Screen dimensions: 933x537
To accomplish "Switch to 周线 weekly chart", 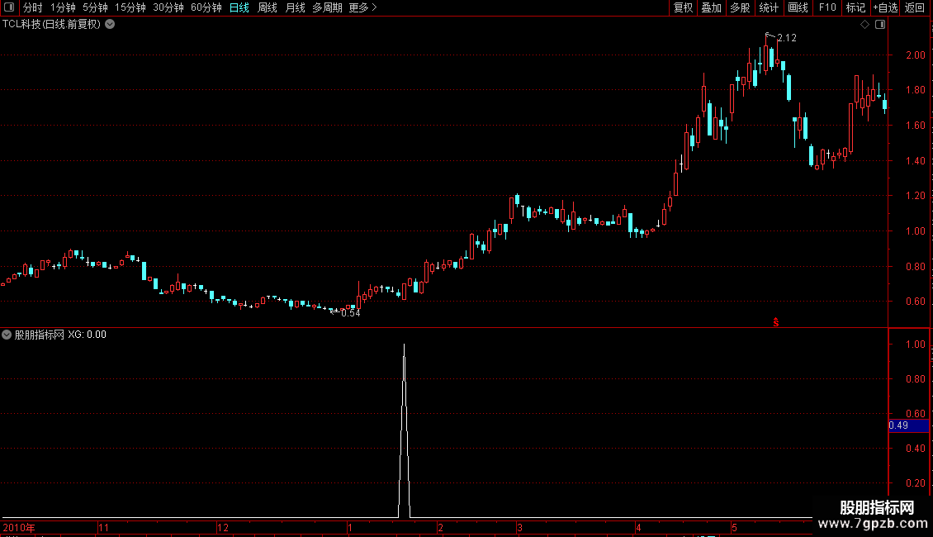I will (268, 7).
